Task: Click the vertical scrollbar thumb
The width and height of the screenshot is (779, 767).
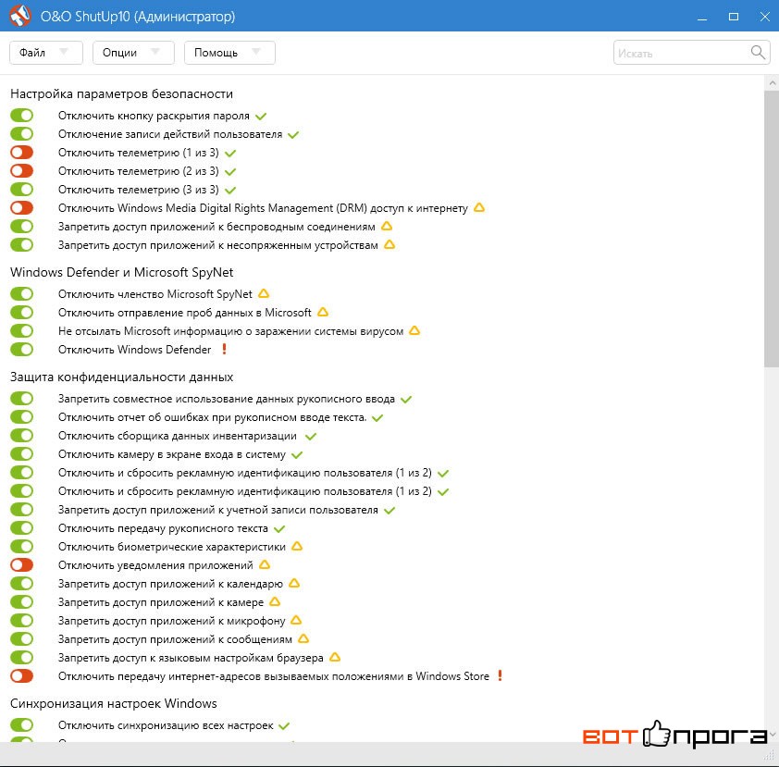Action: click(772, 229)
